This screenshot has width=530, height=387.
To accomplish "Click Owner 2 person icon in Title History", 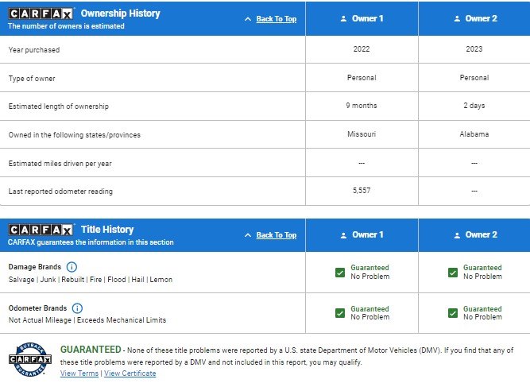I will coord(455,235).
